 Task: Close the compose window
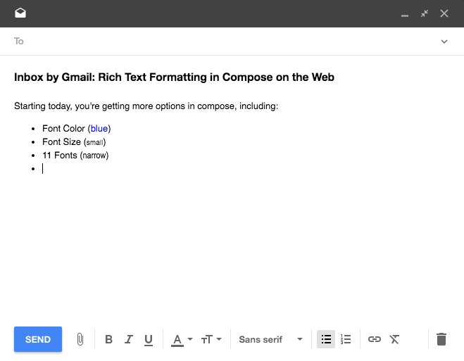444,13
